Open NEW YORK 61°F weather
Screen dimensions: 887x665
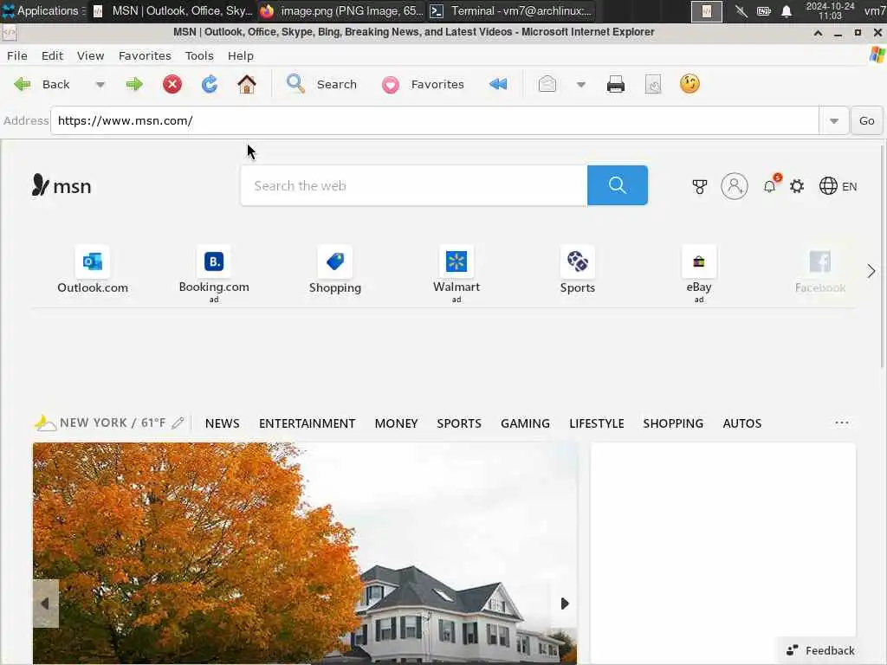point(100,423)
